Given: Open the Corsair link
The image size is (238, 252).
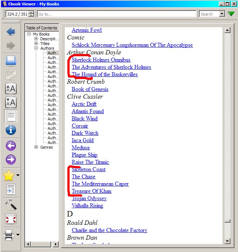Looking at the screenshot, I should pyautogui.click(x=80, y=126).
